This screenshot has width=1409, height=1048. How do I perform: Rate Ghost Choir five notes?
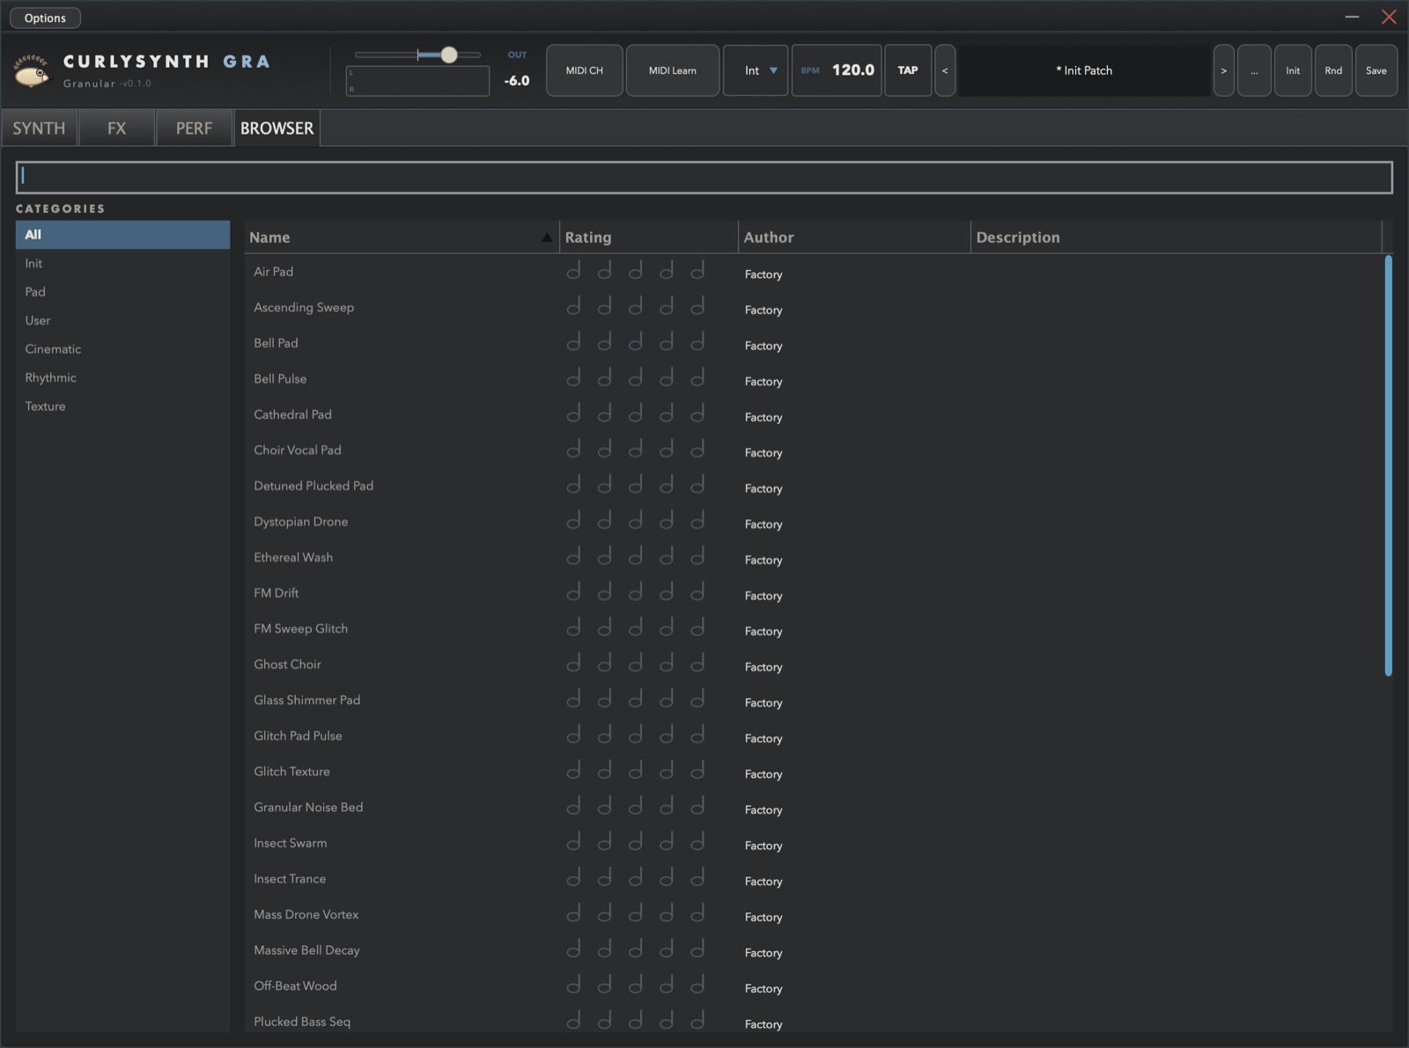coord(697,663)
